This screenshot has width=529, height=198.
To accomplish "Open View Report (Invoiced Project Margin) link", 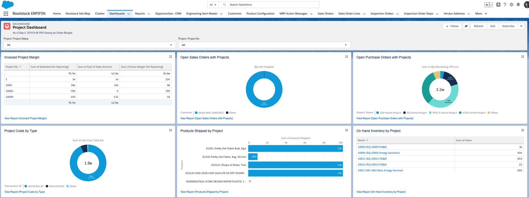I will (25, 118).
